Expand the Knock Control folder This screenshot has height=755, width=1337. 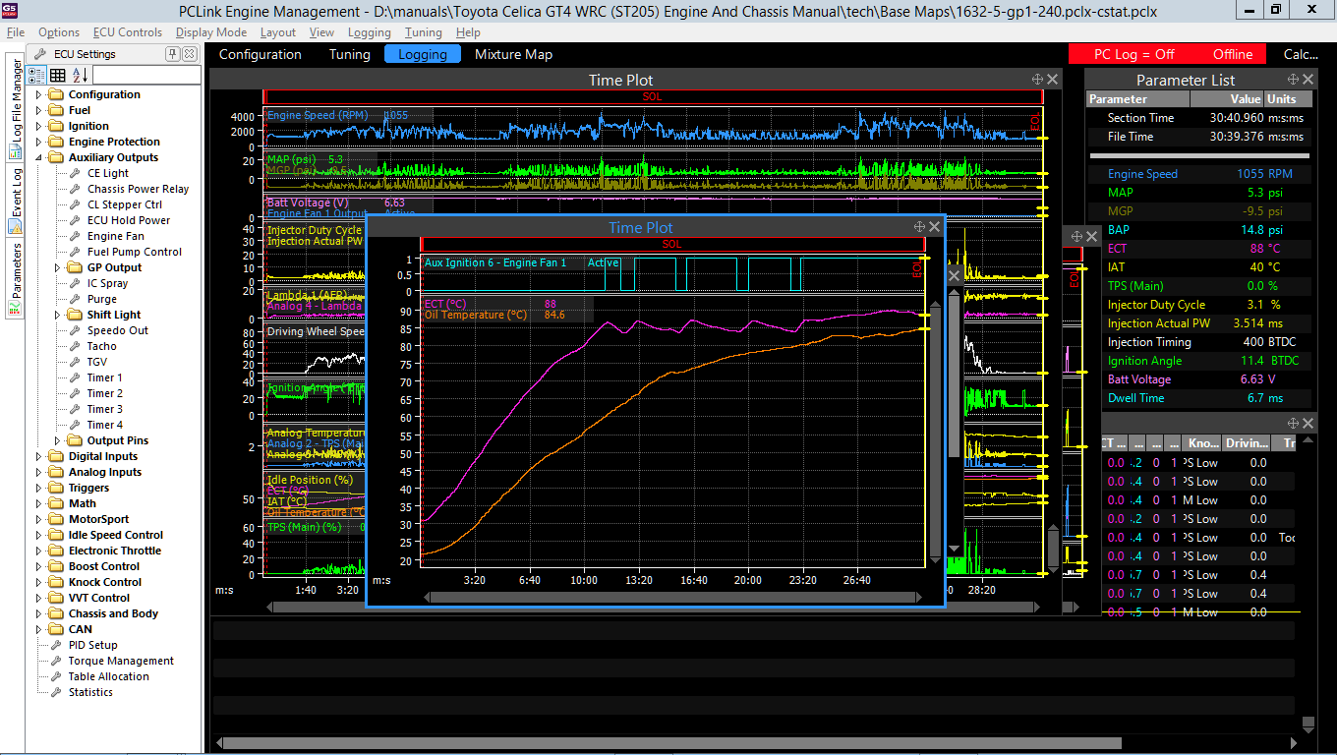[x=39, y=582]
